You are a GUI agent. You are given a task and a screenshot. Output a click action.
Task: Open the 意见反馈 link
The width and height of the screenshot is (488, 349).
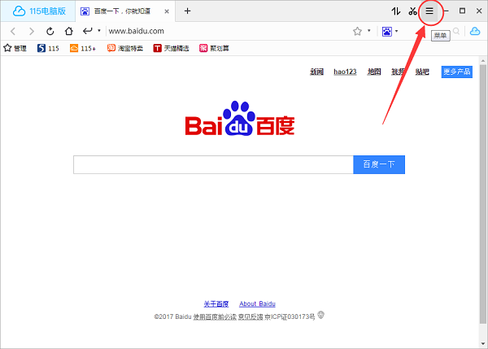click(x=251, y=317)
